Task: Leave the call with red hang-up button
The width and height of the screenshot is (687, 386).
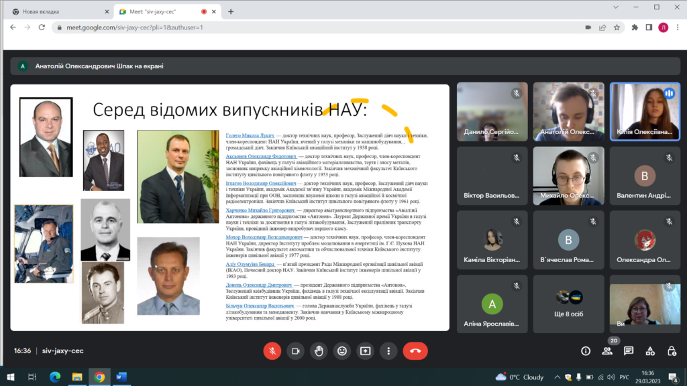Action: tap(415, 350)
